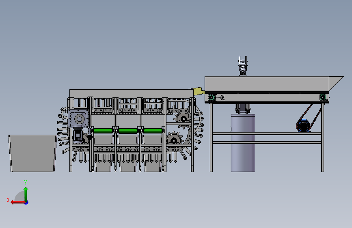Click the blue Z axis dot on triad
The image size is (352, 228).
point(26,203)
